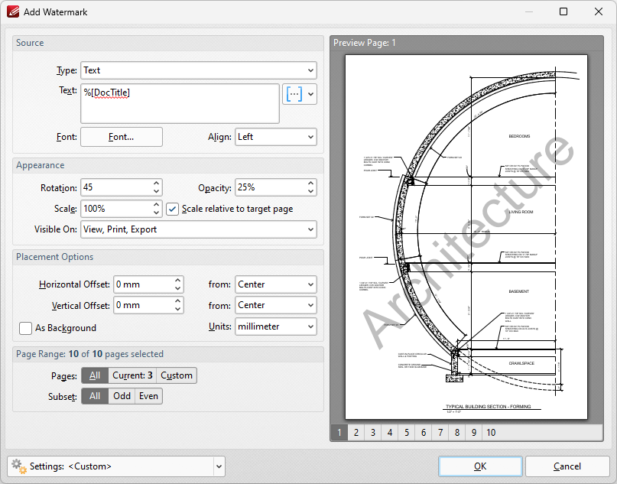Image resolution: width=617 pixels, height=484 pixels.
Task: Enable the As Background checkbox
Action: click(x=25, y=328)
